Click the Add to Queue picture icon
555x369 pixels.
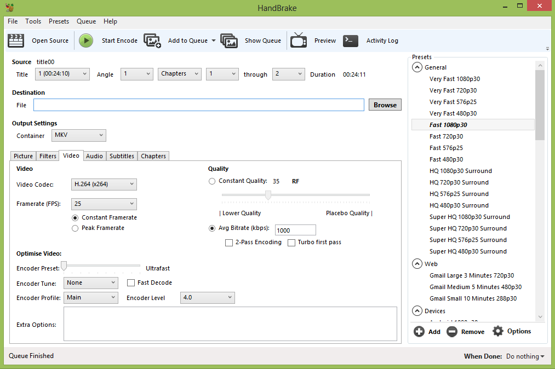[152, 41]
